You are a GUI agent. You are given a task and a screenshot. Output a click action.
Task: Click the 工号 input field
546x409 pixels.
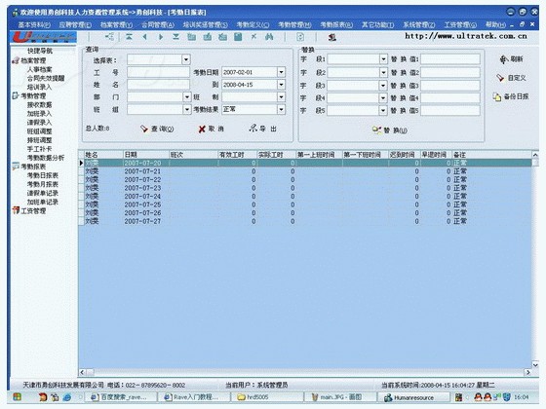click(158, 72)
